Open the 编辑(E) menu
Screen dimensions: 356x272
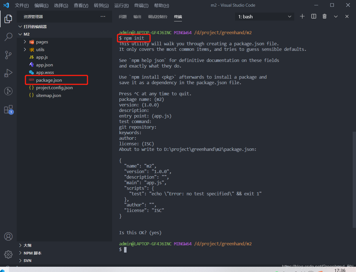(x=41, y=5)
